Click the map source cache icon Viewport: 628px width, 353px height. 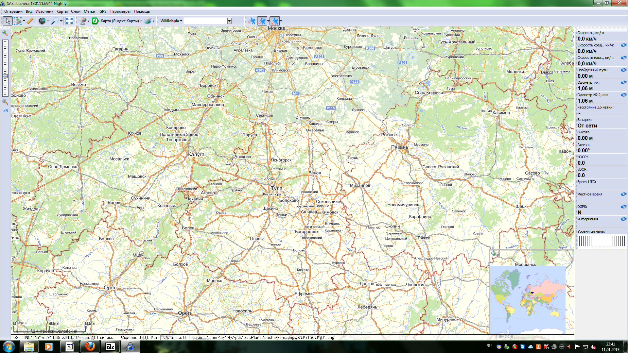[x=83, y=21]
